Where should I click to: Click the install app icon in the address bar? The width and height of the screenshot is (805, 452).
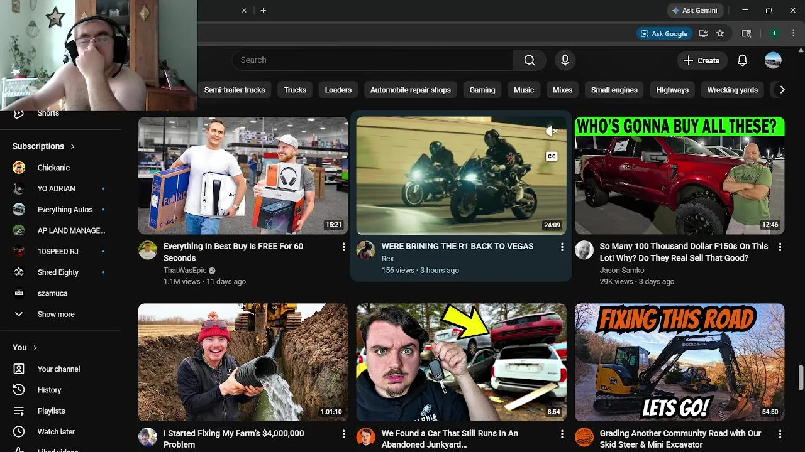click(703, 33)
